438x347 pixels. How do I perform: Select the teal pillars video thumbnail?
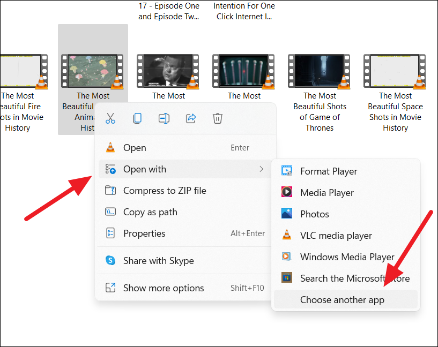(243, 71)
